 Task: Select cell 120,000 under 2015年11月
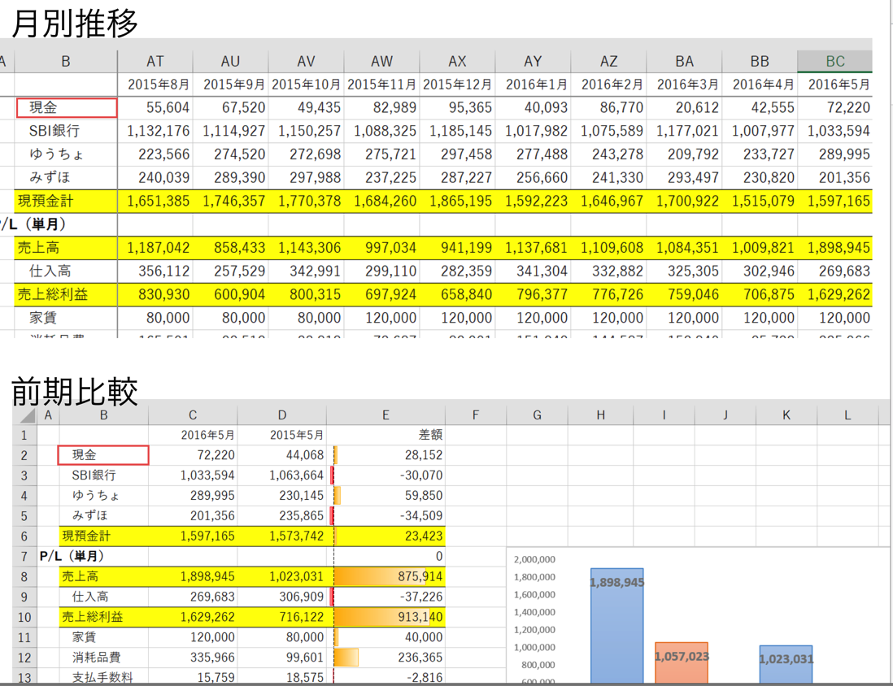(x=381, y=318)
